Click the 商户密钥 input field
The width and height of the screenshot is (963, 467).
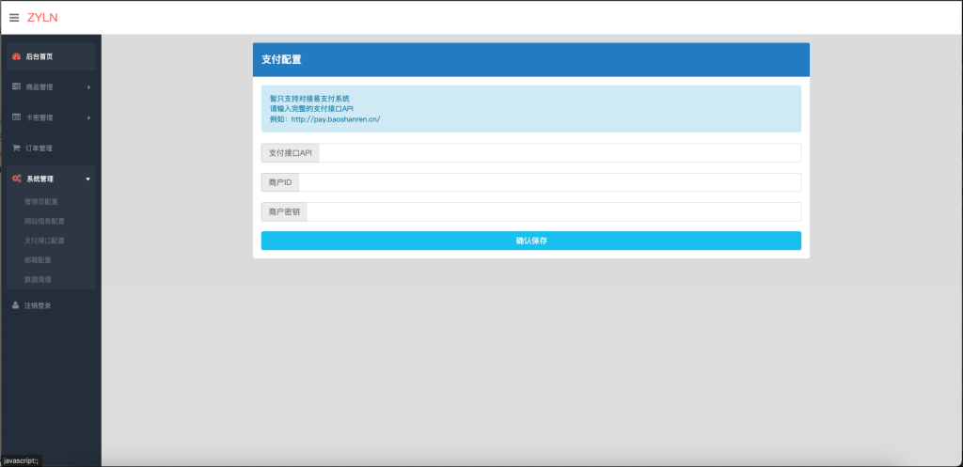pos(553,211)
